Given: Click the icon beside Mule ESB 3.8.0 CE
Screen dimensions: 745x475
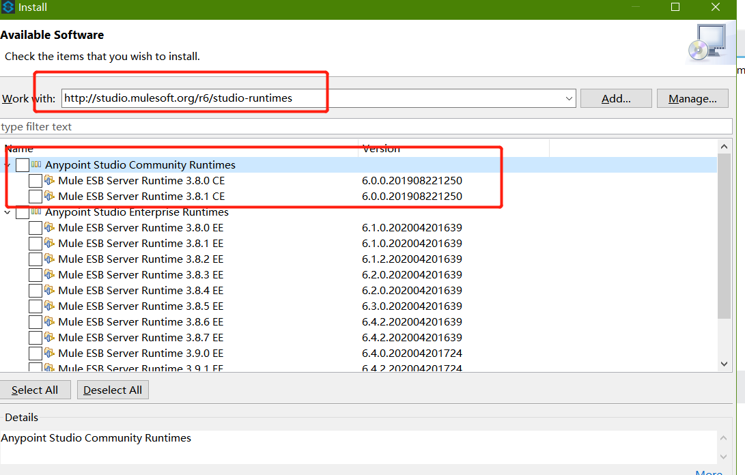Looking at the screenshot, I should click(49, 180).
